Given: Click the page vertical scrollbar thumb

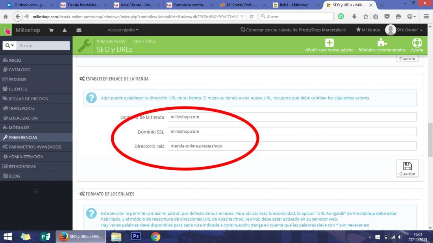Looking at the screenshot, I should (430, 139).
